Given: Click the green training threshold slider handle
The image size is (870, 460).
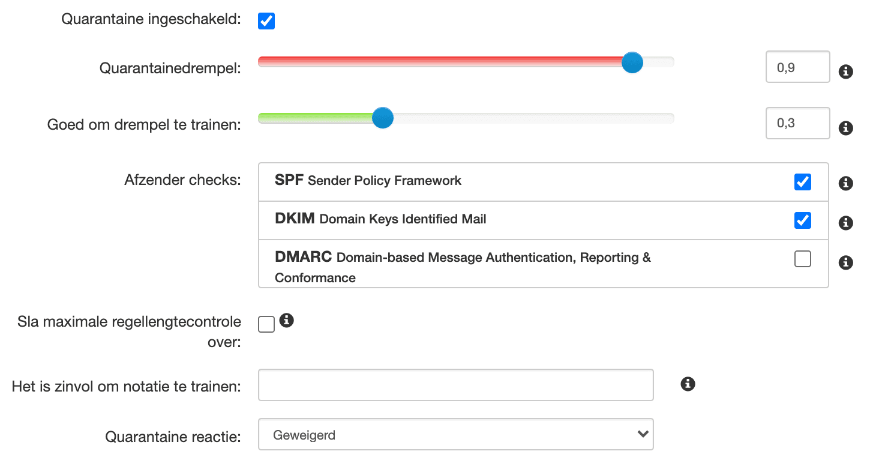Looking at the screenshot, I should tap(382, 118).
